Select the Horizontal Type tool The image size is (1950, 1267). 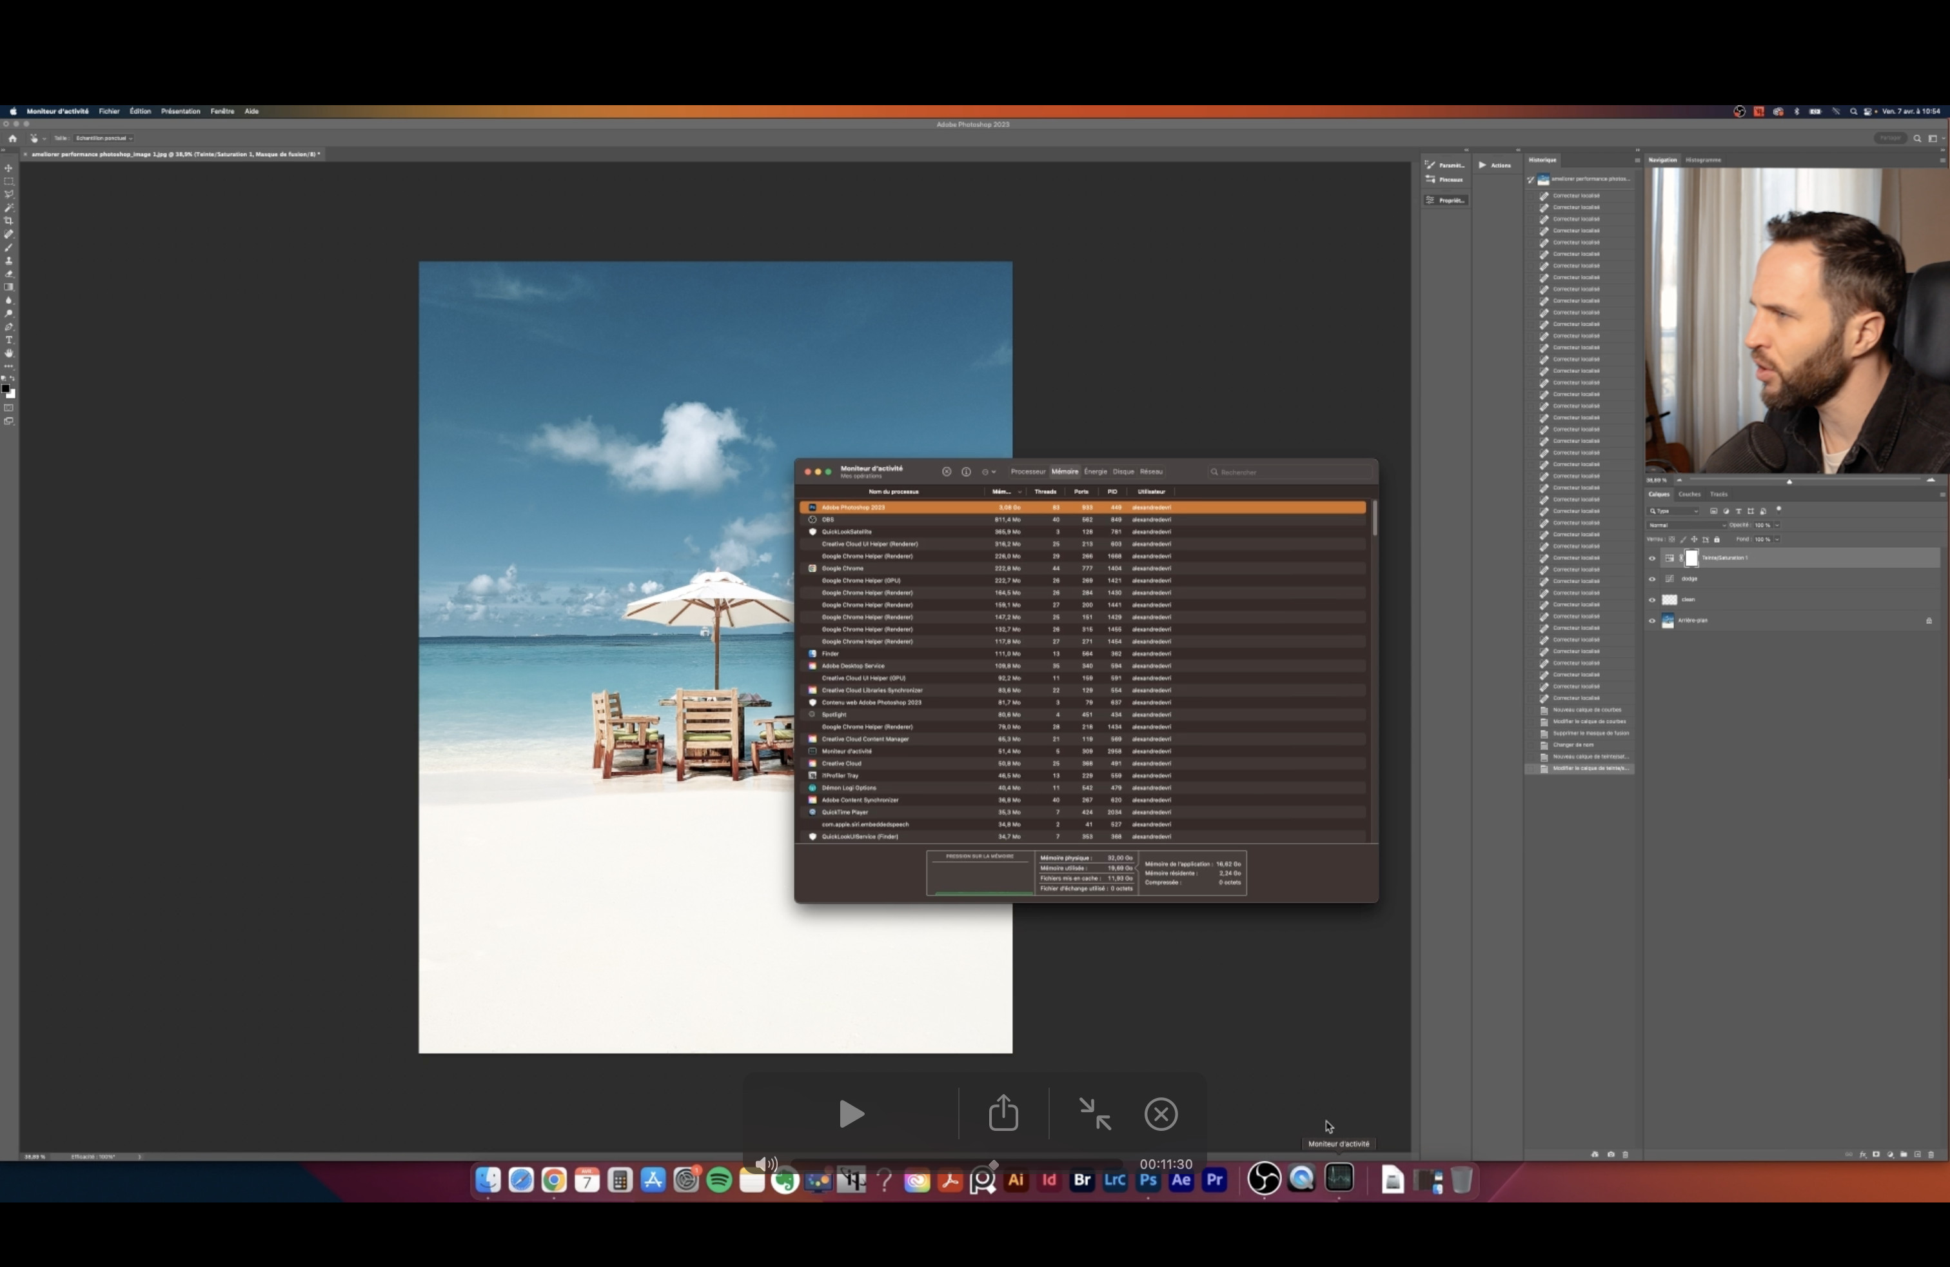pos(9,340)
